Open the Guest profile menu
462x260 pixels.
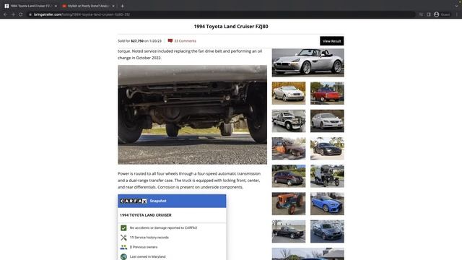point(442,14)
